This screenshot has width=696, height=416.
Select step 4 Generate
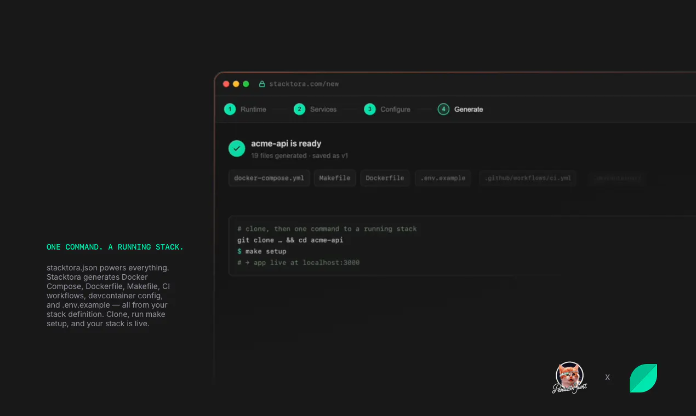460,109
